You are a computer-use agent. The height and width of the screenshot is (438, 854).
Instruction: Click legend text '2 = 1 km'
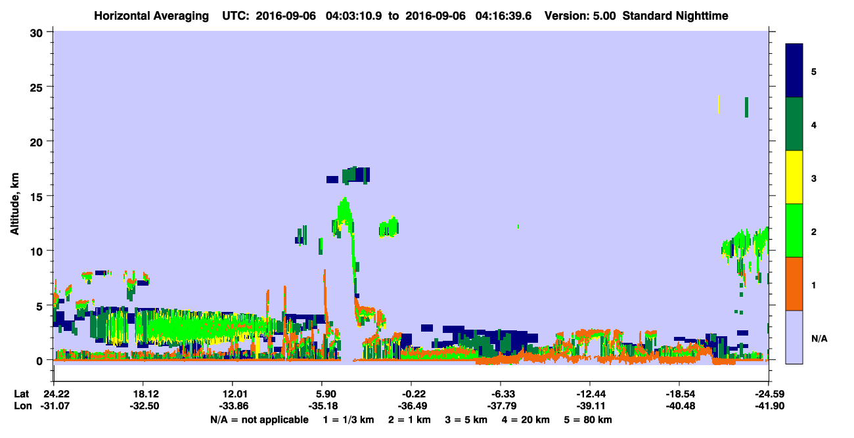[409, 420]
